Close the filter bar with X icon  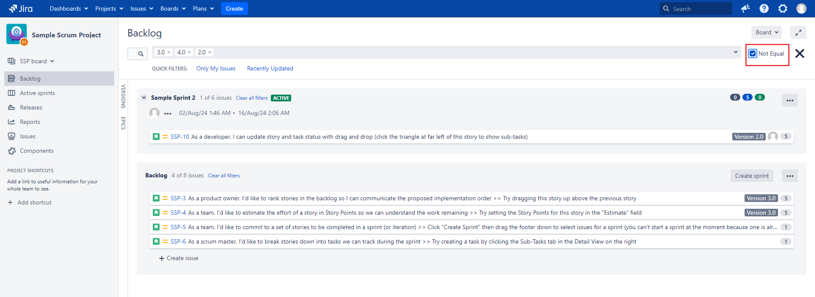[x=800, y=53]
